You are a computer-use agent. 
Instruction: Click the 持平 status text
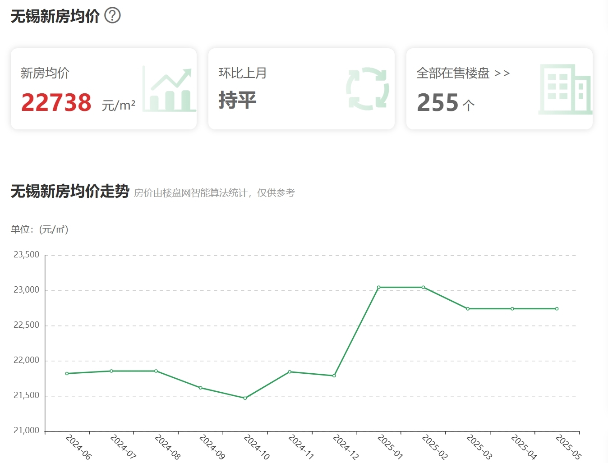click(238, 100)
